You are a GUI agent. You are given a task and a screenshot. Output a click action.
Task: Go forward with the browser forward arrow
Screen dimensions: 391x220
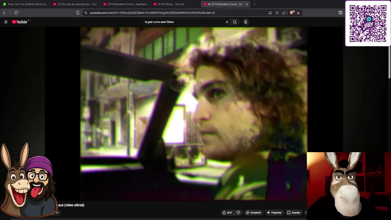point(10,13)
